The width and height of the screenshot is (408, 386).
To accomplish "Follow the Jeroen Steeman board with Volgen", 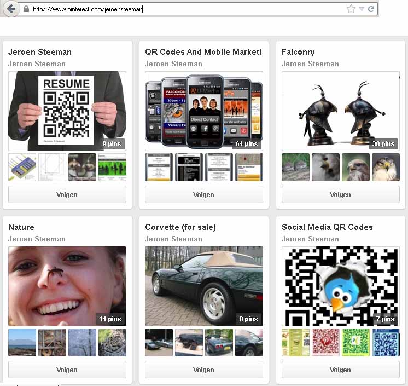I will (x=67, y=194).
